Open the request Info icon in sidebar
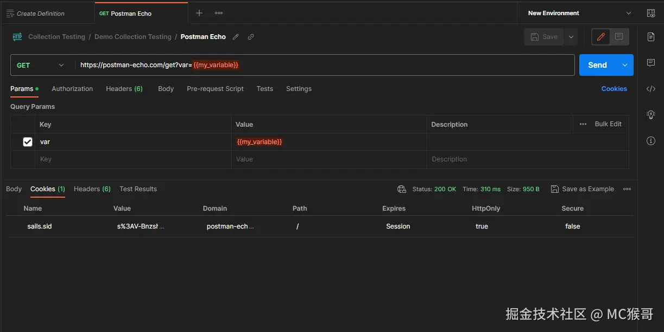 point(651,141)
